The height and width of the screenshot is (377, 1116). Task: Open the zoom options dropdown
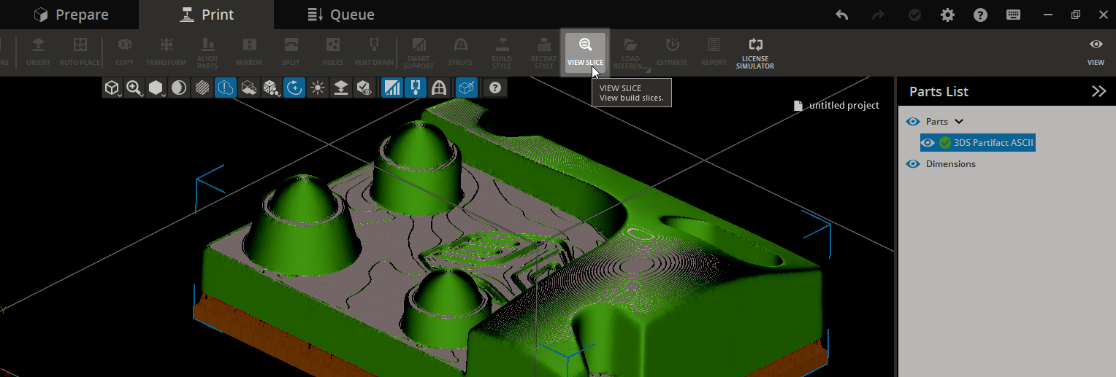click(134, 88)
